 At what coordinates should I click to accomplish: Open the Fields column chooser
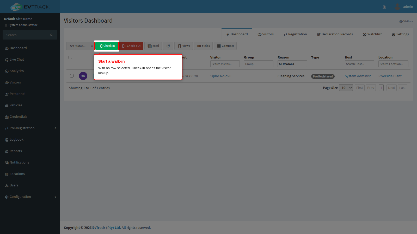click(x=204, y=46)
